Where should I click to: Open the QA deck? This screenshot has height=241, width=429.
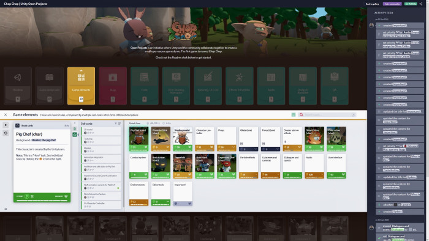pos(335,86)
